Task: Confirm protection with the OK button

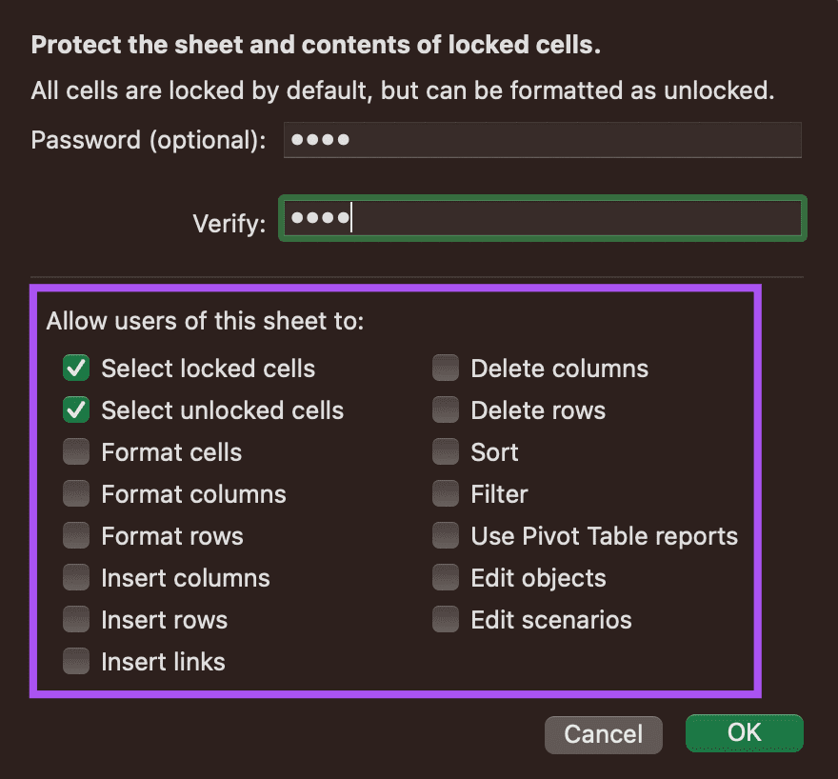Action: (x=745, y=733)
